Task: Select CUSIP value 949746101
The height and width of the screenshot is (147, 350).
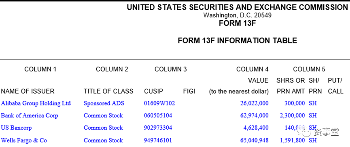Action: [158, 141]
